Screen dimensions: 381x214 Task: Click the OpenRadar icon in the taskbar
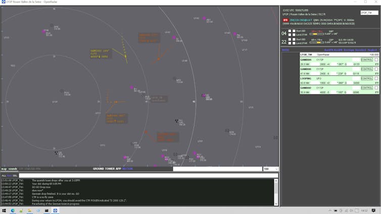(x=56, y=210)
